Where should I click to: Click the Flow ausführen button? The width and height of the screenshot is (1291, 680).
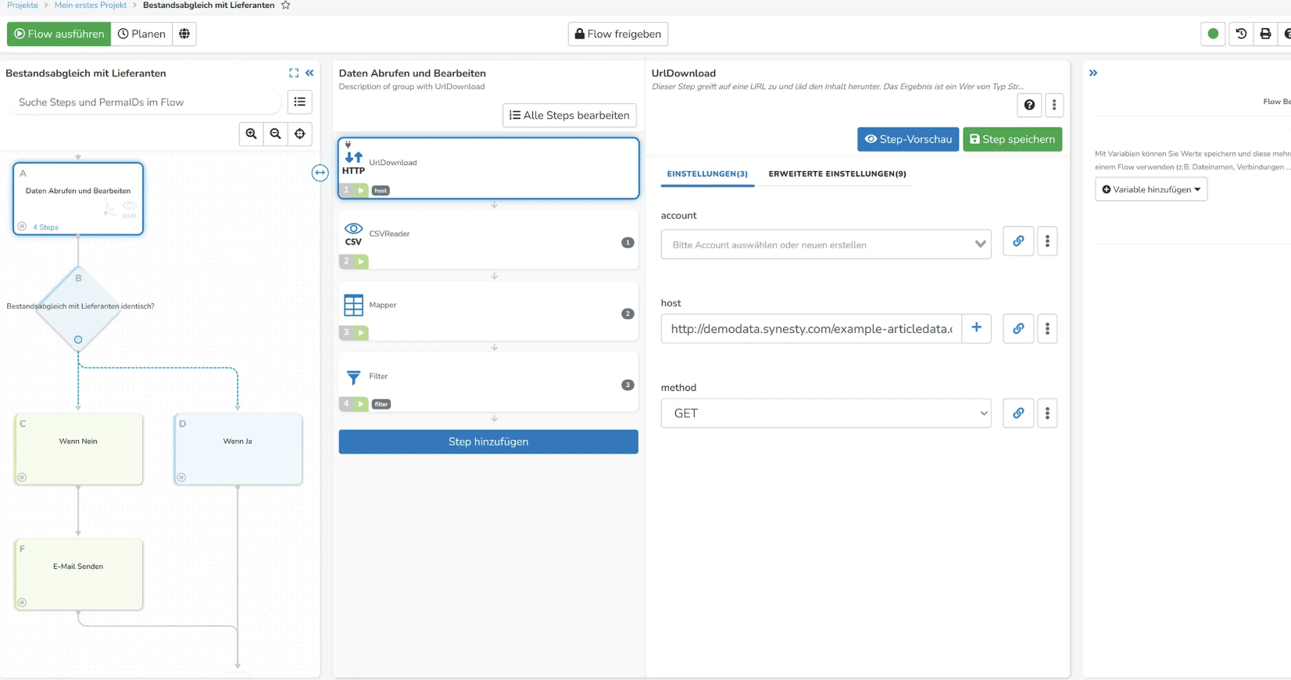59,34
